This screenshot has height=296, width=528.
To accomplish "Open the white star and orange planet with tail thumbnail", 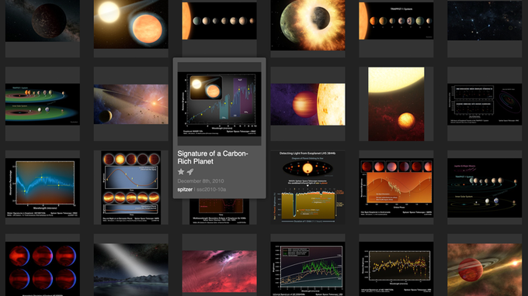I will [x=131, y=24].
